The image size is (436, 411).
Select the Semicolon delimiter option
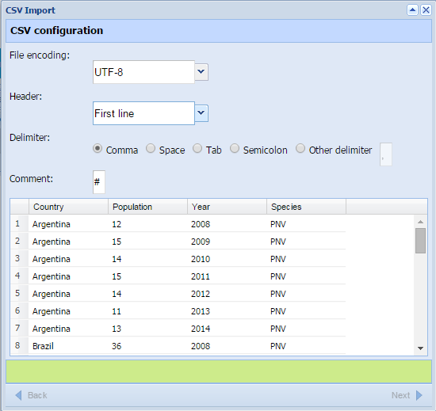coord(235,149)
